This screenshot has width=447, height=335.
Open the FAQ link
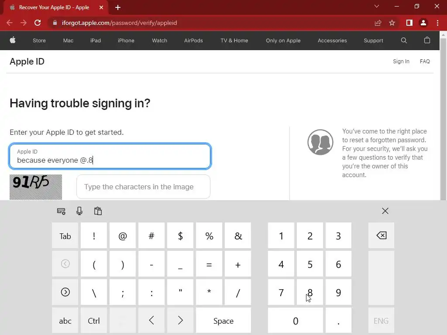(x=425, y=61)
